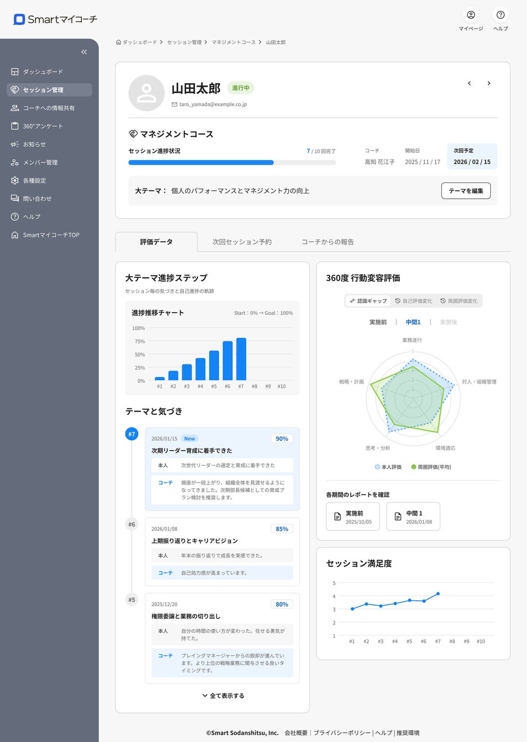
Task: Click the 進行中 status badge
Action: 240,88
